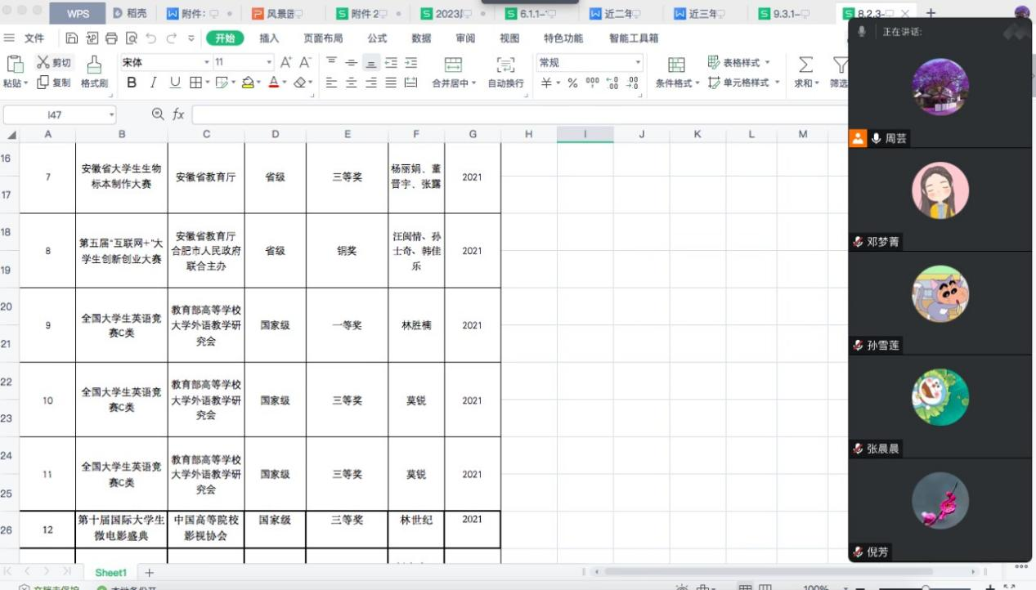Click the increase font size icon
The height and width of the screenshot is (590, 1036).
pyautogui.click(x=286, y=62)
